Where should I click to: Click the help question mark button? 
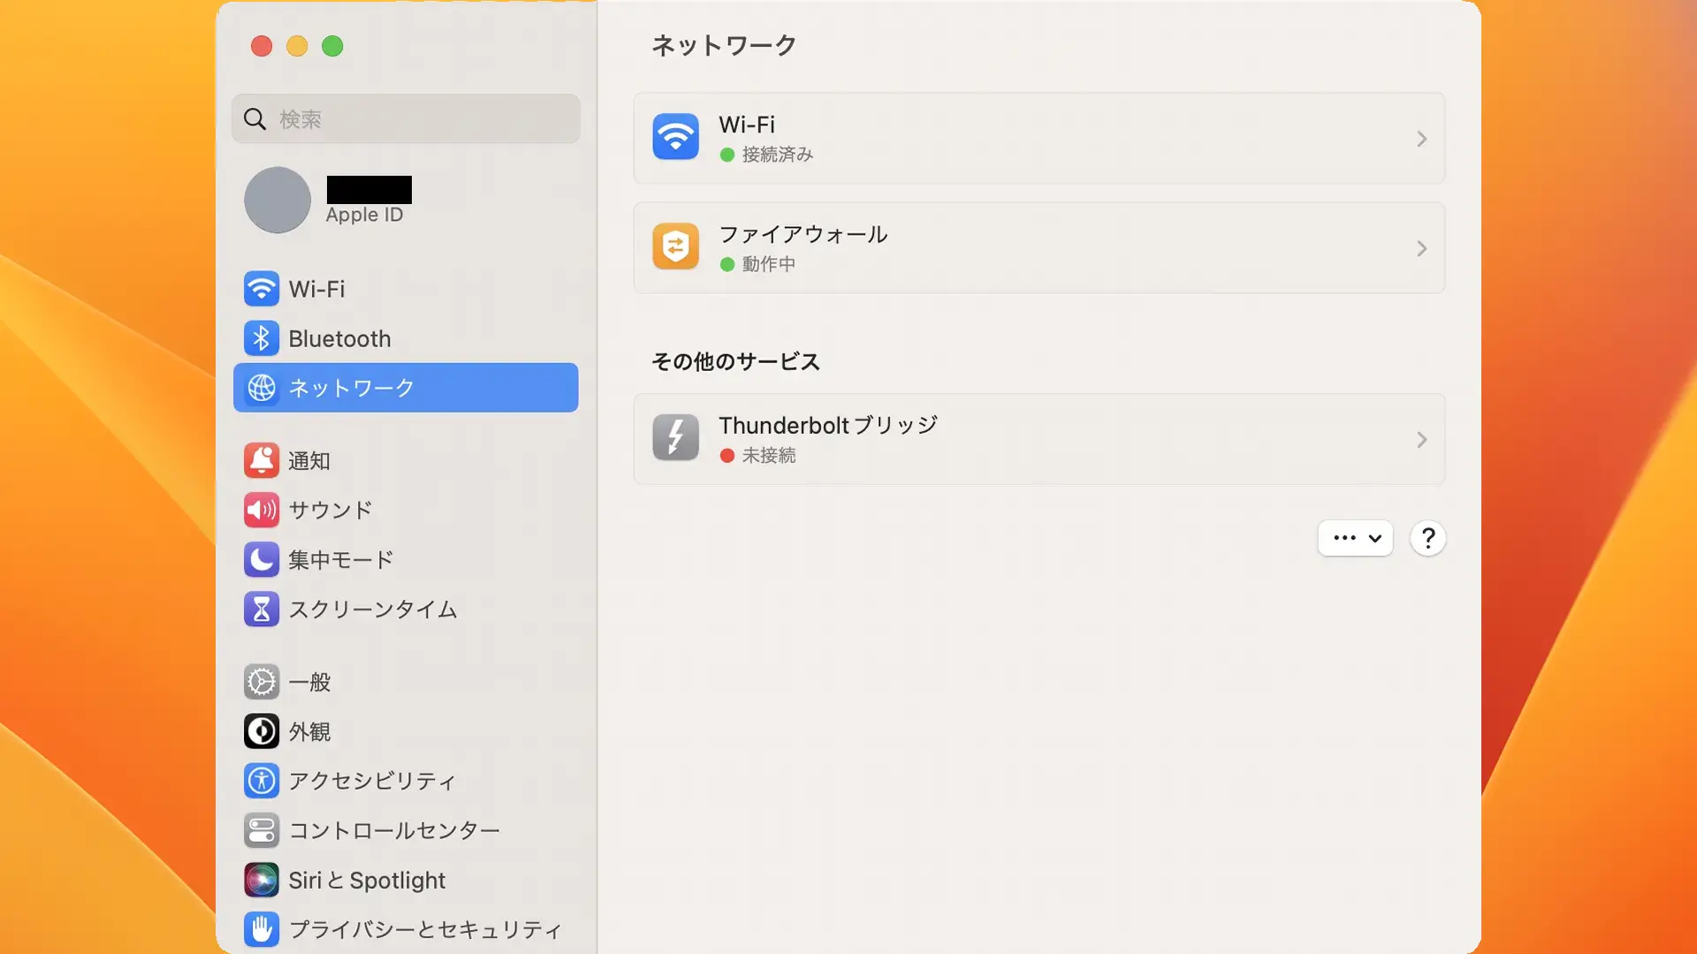coord(1427,538)
